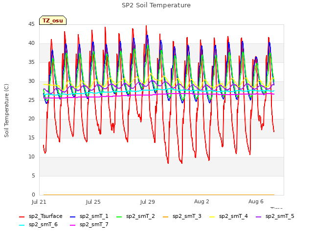Click the purple sp2_smT_5 legend color marker
This screenshot has width=313, height=234.
click(258, 216)
